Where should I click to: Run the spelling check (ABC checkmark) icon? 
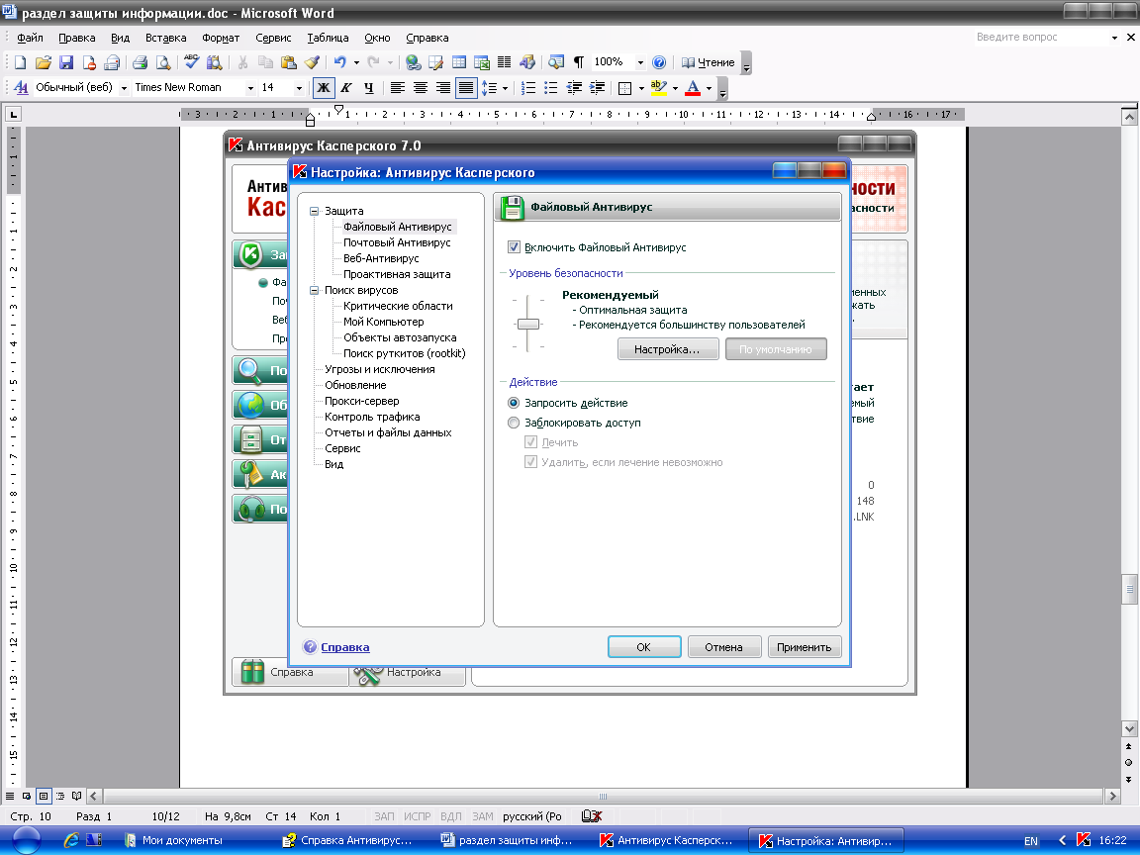point(191,62)
